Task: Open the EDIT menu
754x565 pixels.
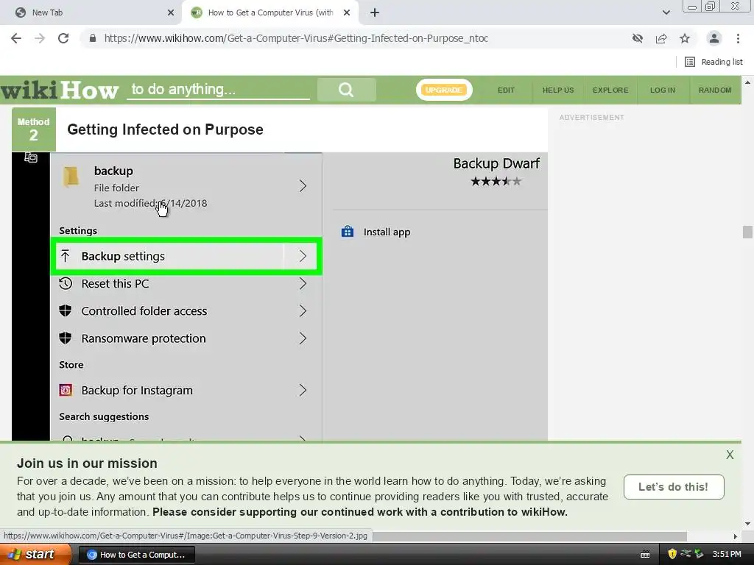Action: point(506,90)
